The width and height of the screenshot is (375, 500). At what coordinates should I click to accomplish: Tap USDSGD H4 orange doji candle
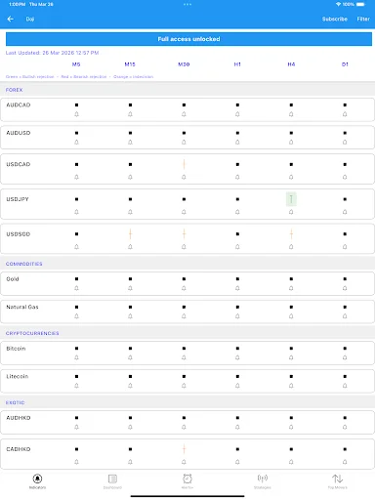(x=291, y=234)
